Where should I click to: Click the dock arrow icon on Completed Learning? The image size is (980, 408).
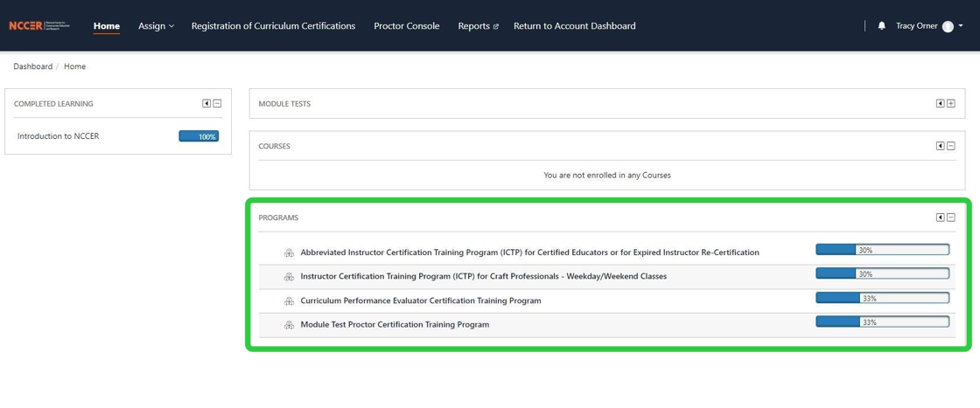(206, 103)
